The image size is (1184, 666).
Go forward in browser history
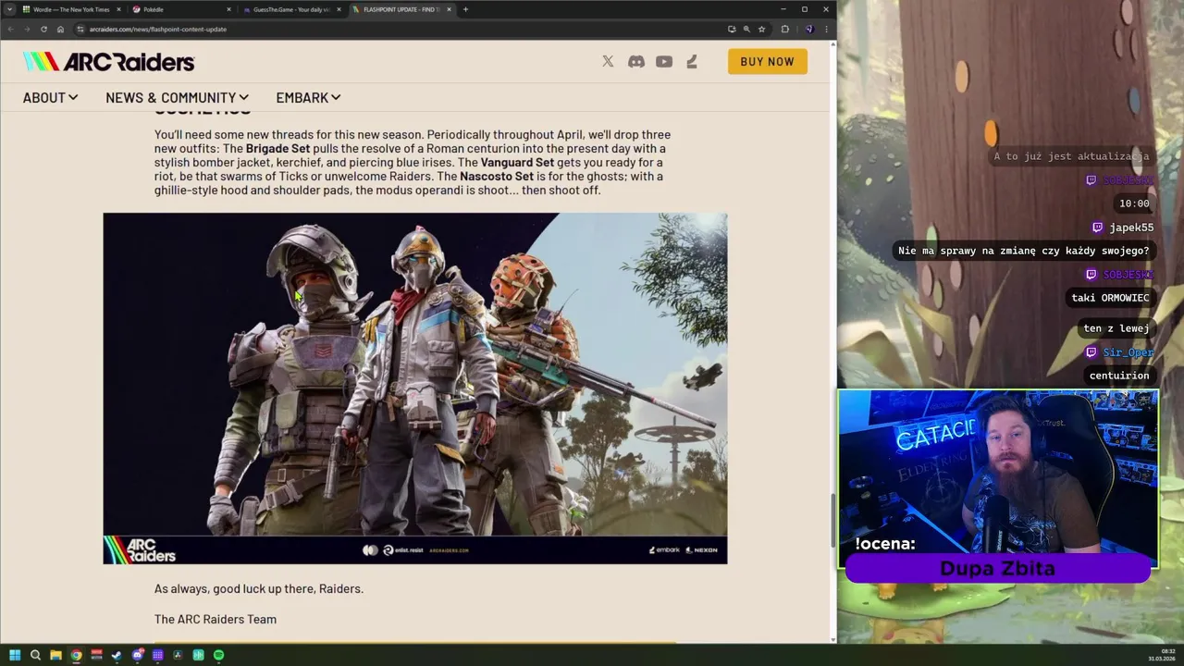tap(27, 29)
